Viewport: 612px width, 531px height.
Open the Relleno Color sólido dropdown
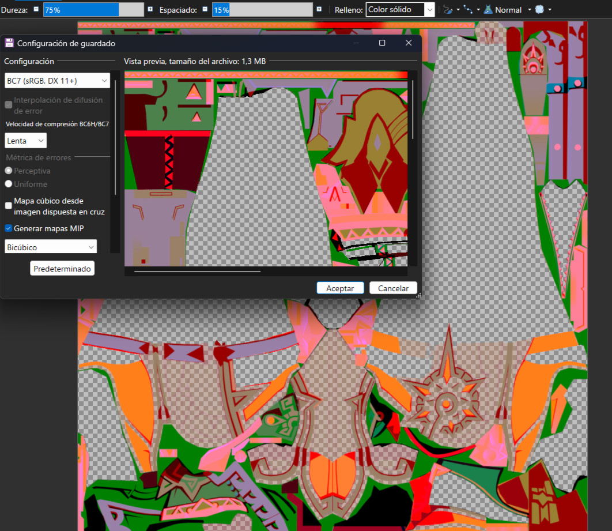[400, 9]
